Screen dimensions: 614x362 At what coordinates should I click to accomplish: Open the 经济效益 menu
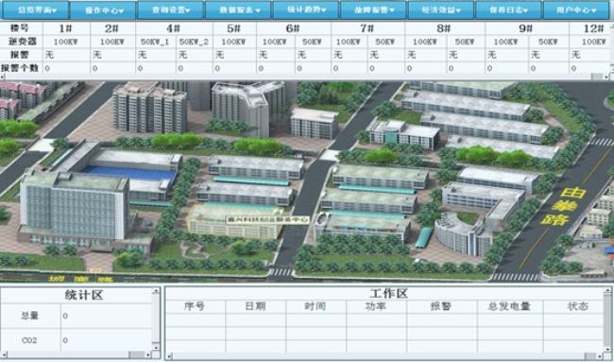pos(441,10)
